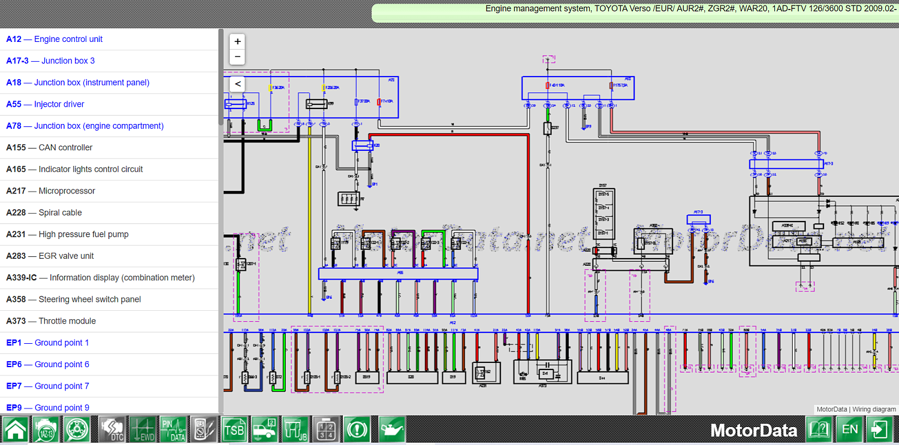Click the Home icon in the toolbar
The width and height of the screenshot is (899, 445).
(16, 429)
